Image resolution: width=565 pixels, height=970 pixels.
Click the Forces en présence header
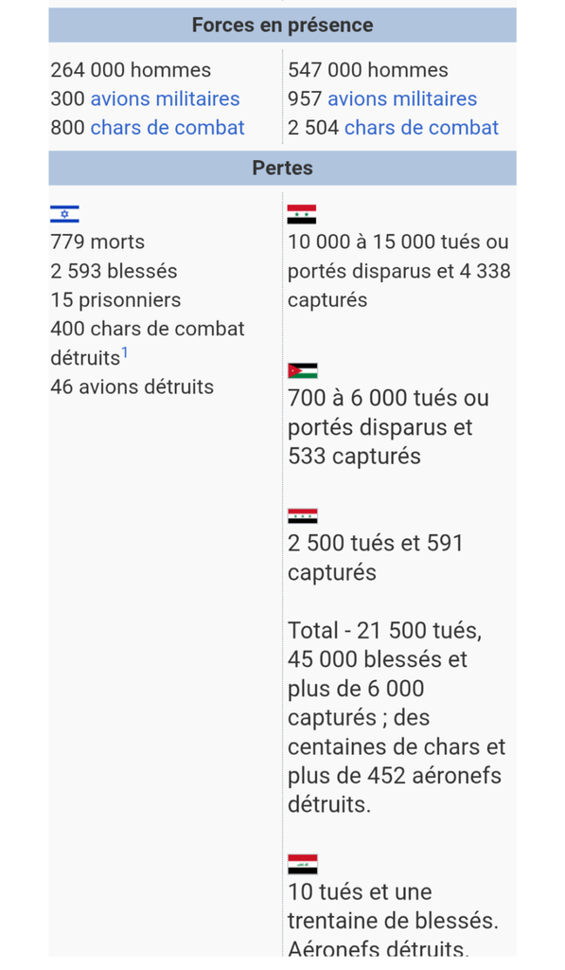pos(282,25)
